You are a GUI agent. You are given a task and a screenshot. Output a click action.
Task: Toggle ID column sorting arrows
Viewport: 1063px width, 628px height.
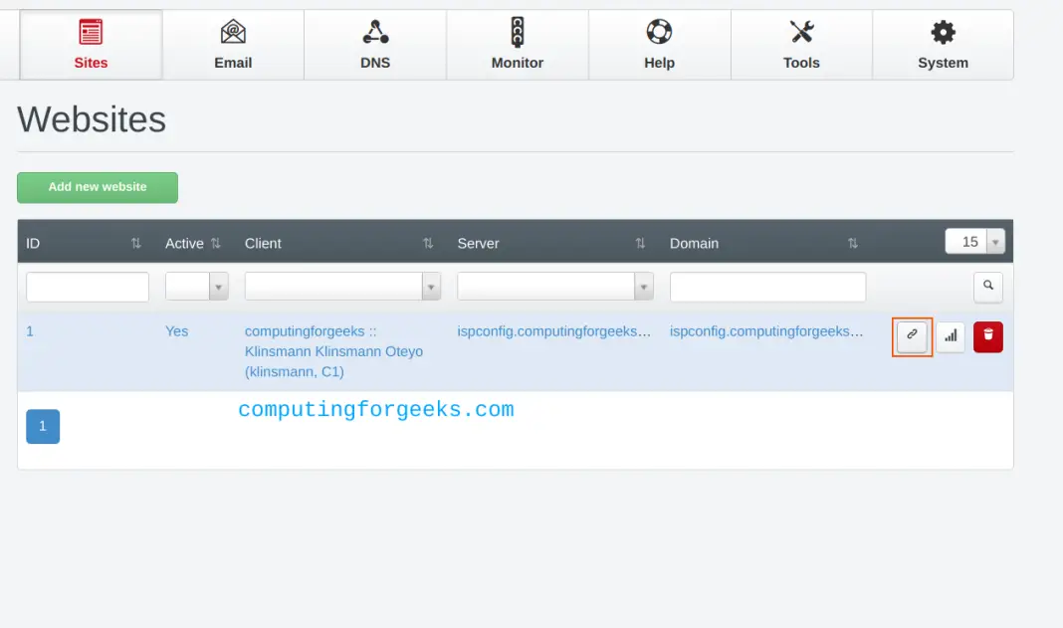[x=135, y=242]
